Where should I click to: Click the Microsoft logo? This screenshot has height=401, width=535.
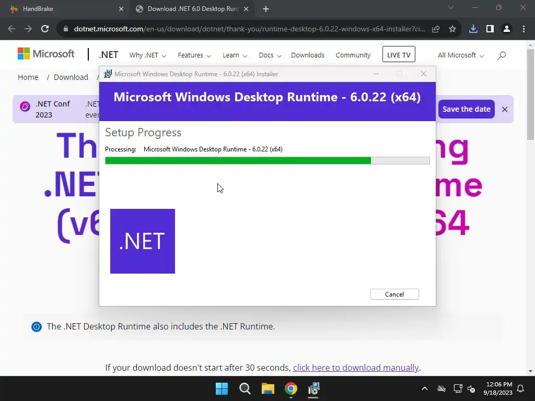point(46,54)
